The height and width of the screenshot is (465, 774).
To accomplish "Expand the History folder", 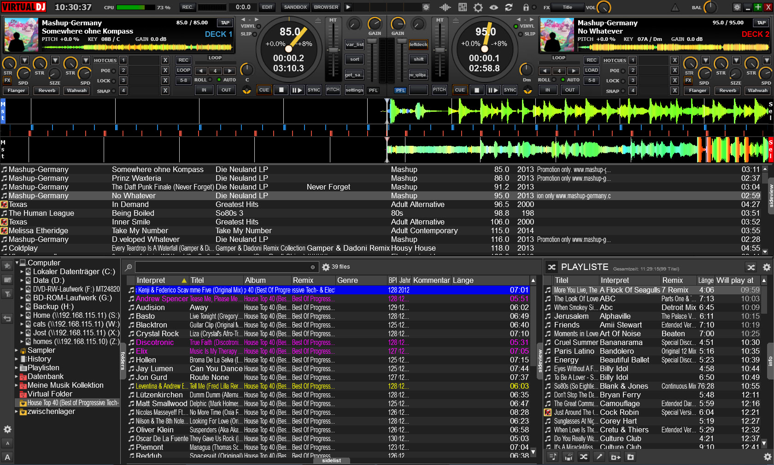I will [17, 359].
